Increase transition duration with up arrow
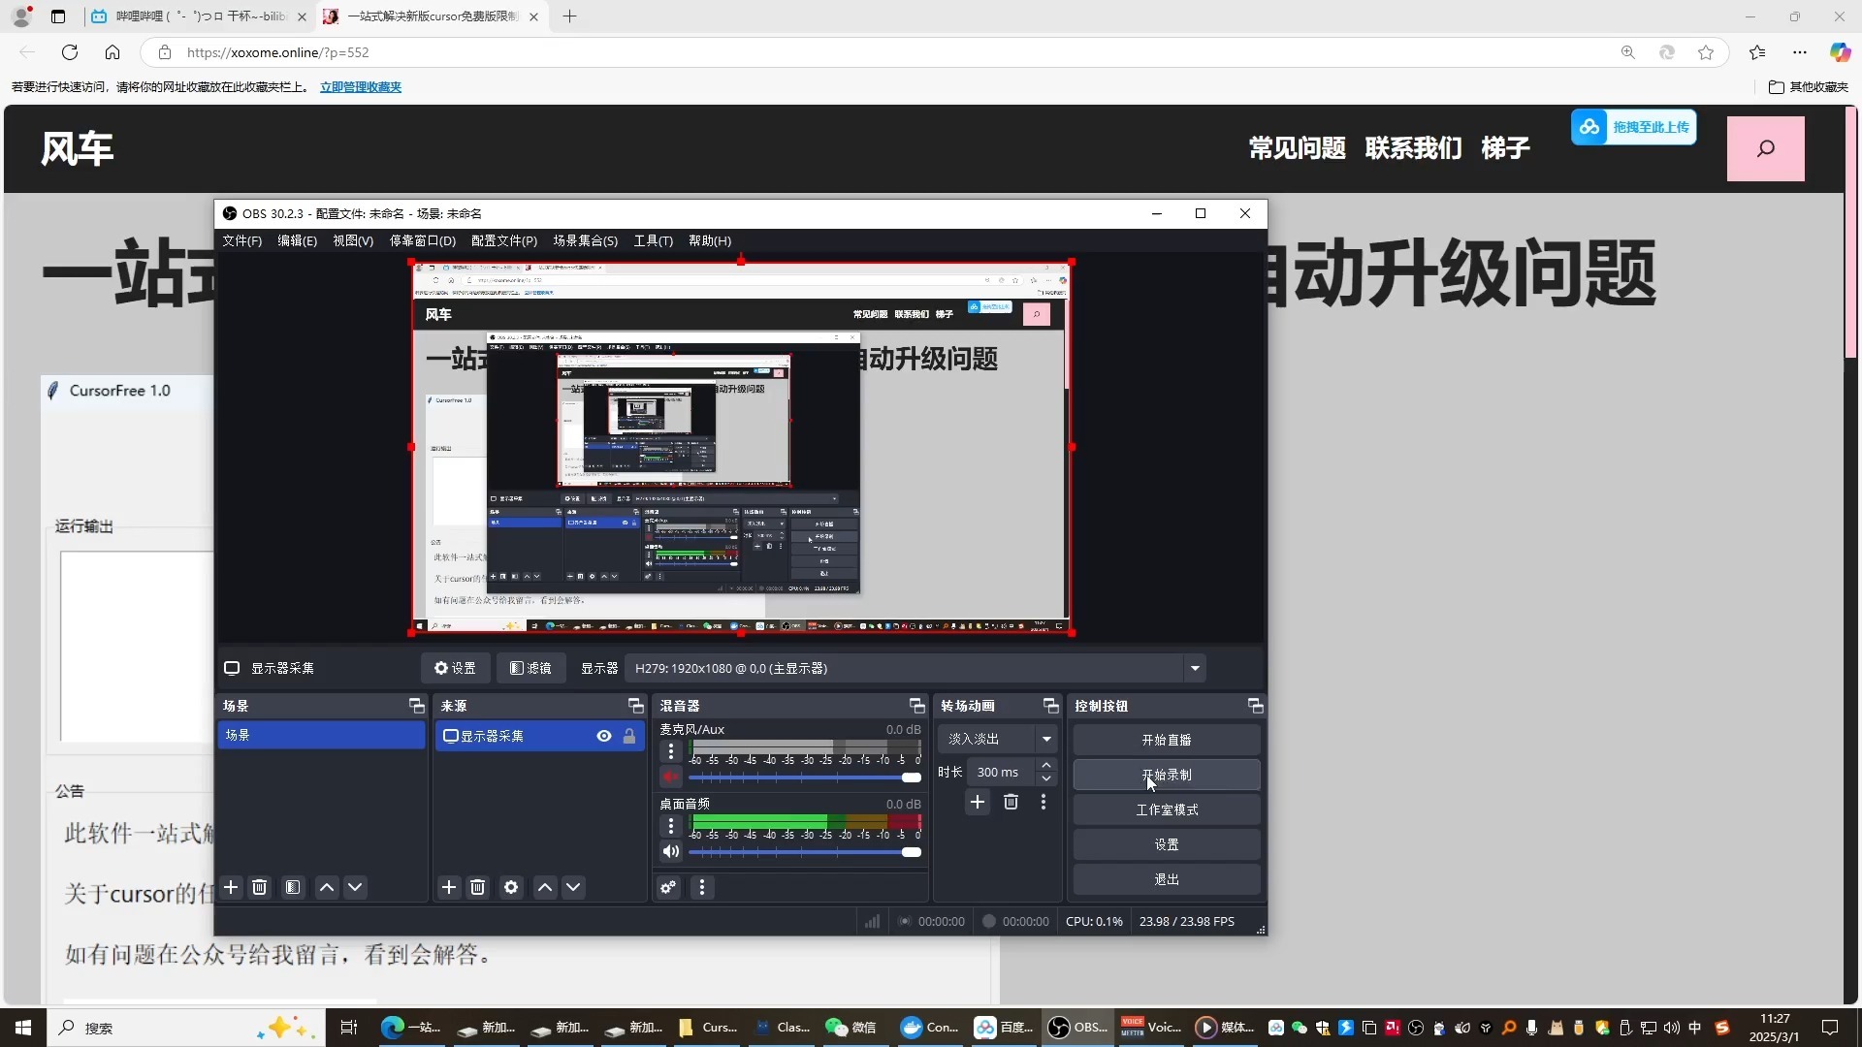The height and width of the screenshot is (1047, 1862). click(x=1046, y=766)
